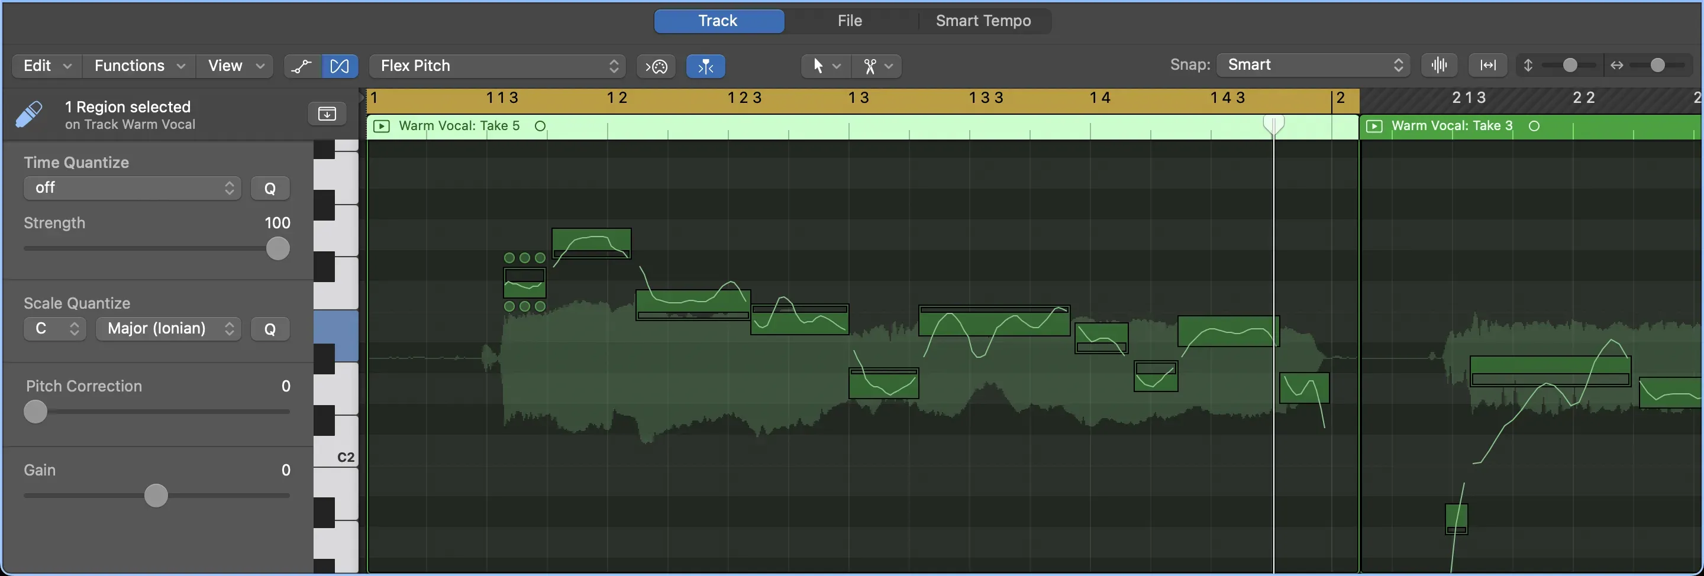Viewport: 1704px width, 576px height.
Task: Click the Time Quantize Q button
Action: pos(270,189)
